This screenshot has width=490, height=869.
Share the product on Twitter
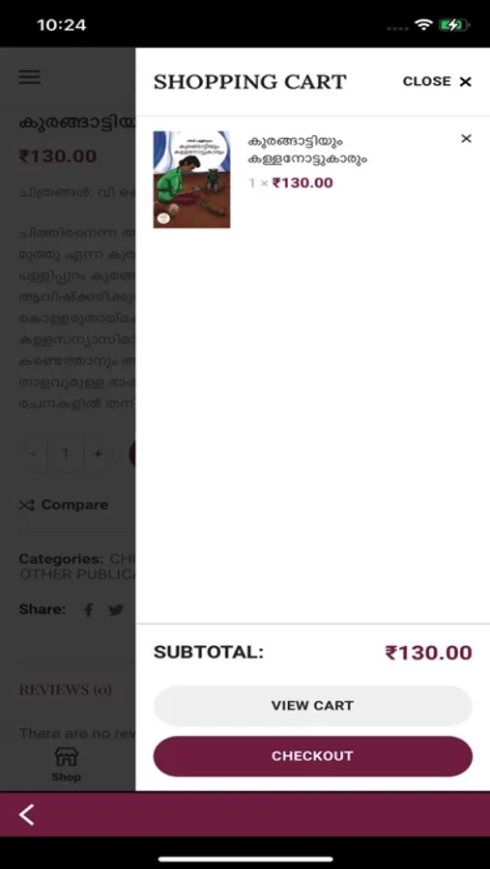point(116,610)
